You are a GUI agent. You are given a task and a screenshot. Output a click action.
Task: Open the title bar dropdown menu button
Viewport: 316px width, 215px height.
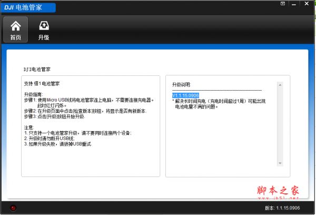point(283,3)
